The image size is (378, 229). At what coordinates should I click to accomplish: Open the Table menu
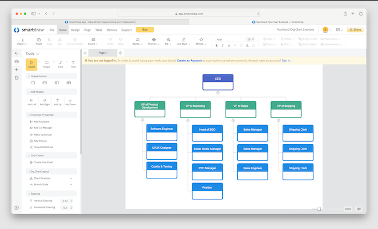coord(99,30)
